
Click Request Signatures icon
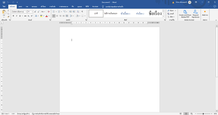[x=195, y=14]
